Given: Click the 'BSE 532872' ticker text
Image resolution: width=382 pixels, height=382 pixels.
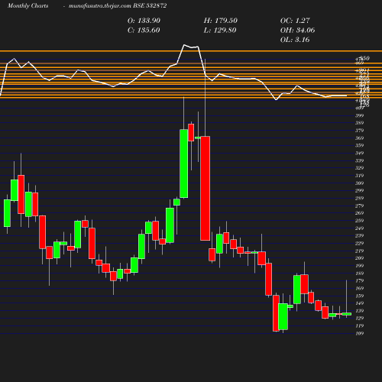Looking at the screenshot, I should click(x=150, y=5).
